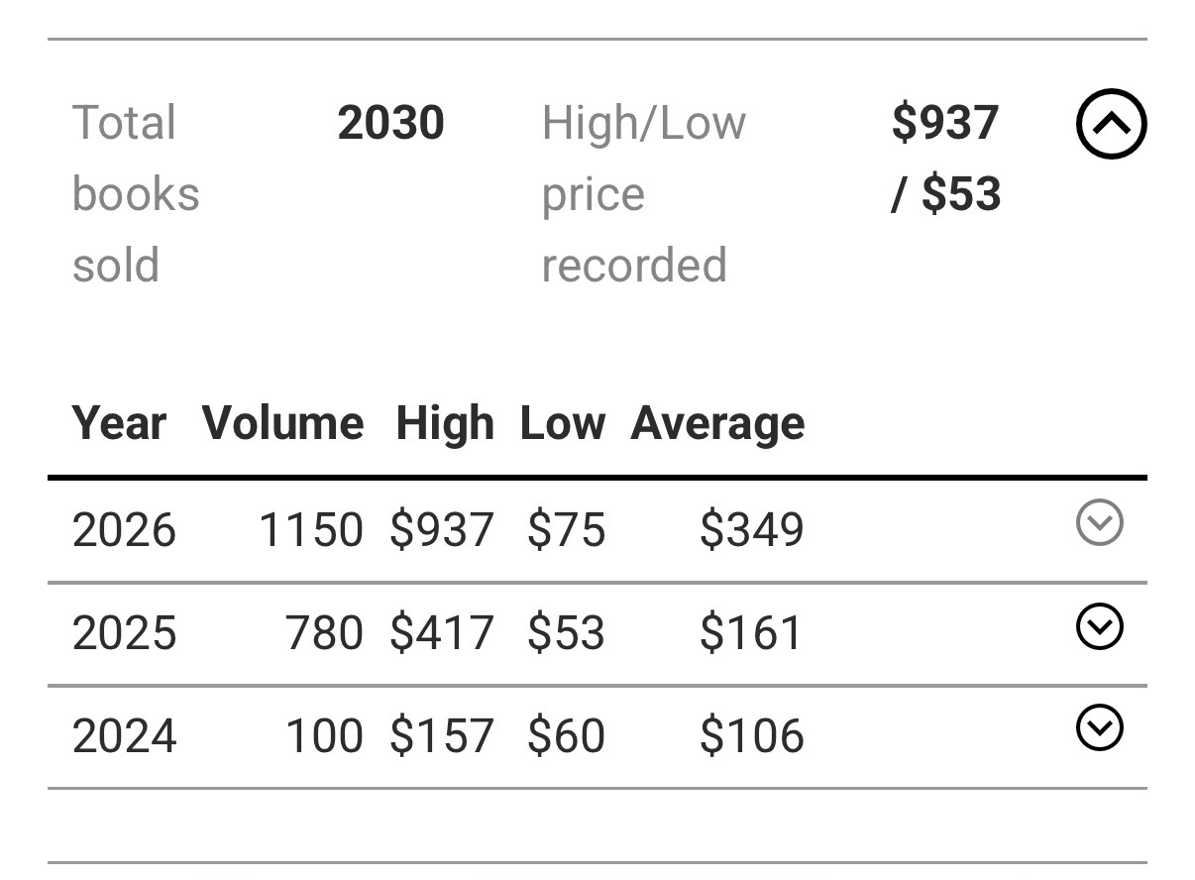Select the 2025 year row

pos(597,634)
